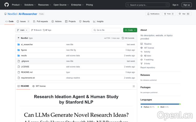The height and width of the screenshot is (122, 196).
Task: Open the Insights tab
Action: tap(99, 21)
